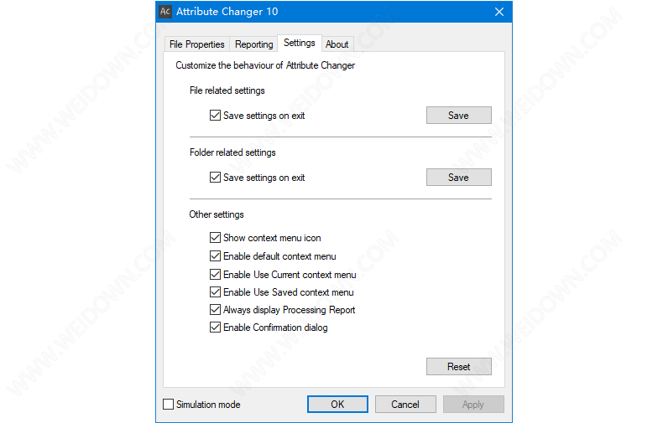Click Save button for Folder related settings
Screen dimensions: 663x423
point(459,178)
